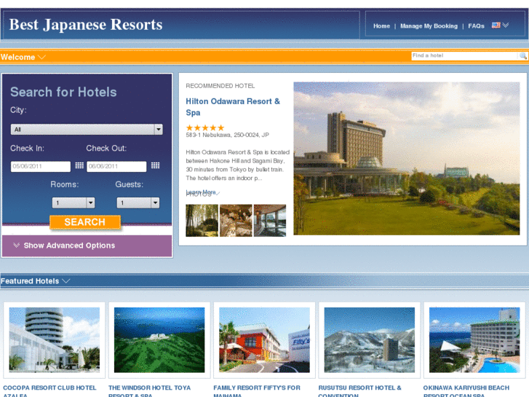Click the address 583-1 Nebukawa, 250-0024, JP

227,135
